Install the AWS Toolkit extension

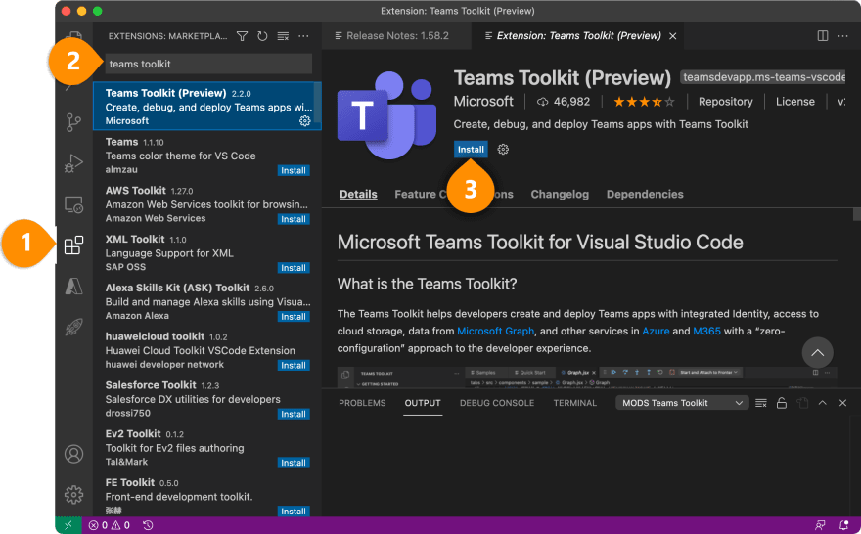[294, 219]
